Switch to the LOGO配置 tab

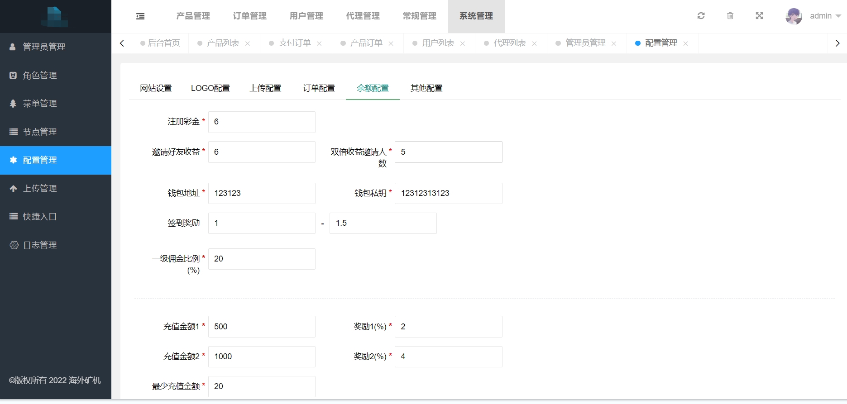click(x=210, y=88)
